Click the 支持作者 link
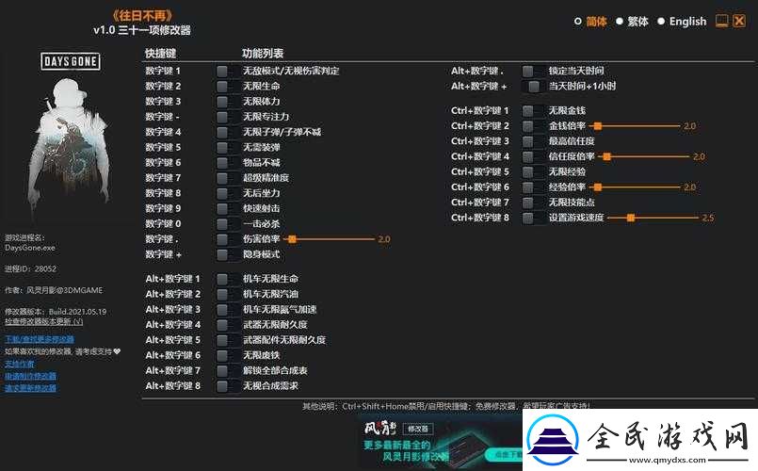The image size is (758, 471). click(20, 364)
